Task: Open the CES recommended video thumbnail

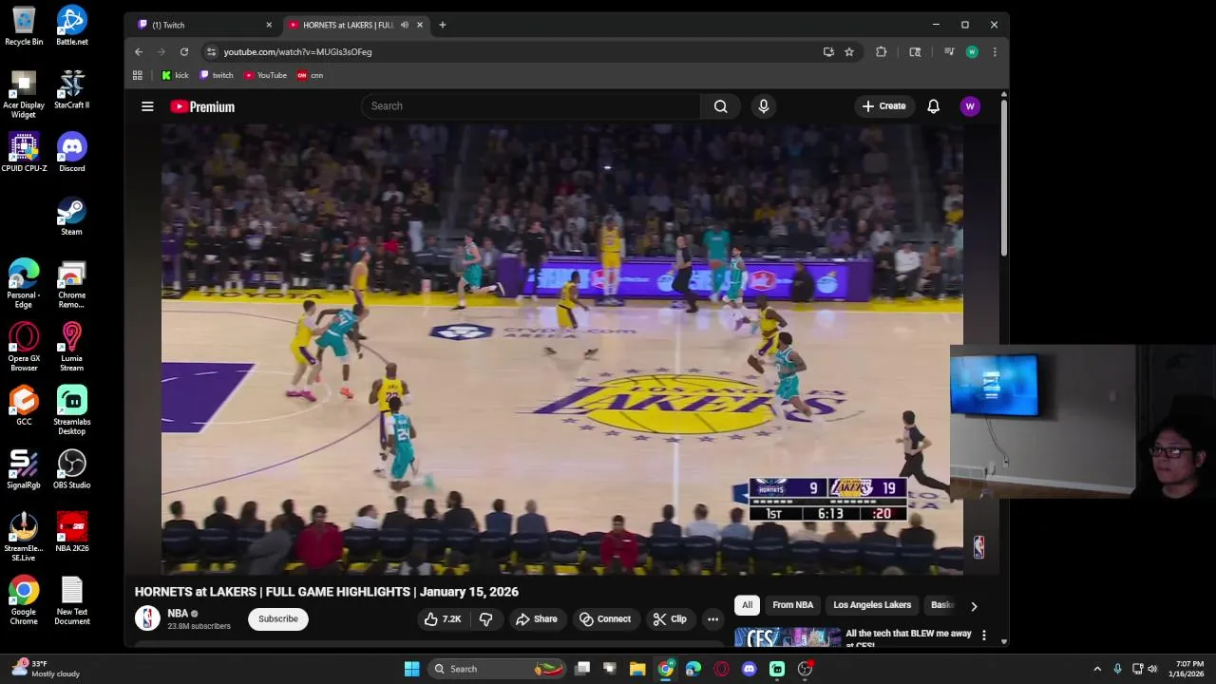Action: 788,636
